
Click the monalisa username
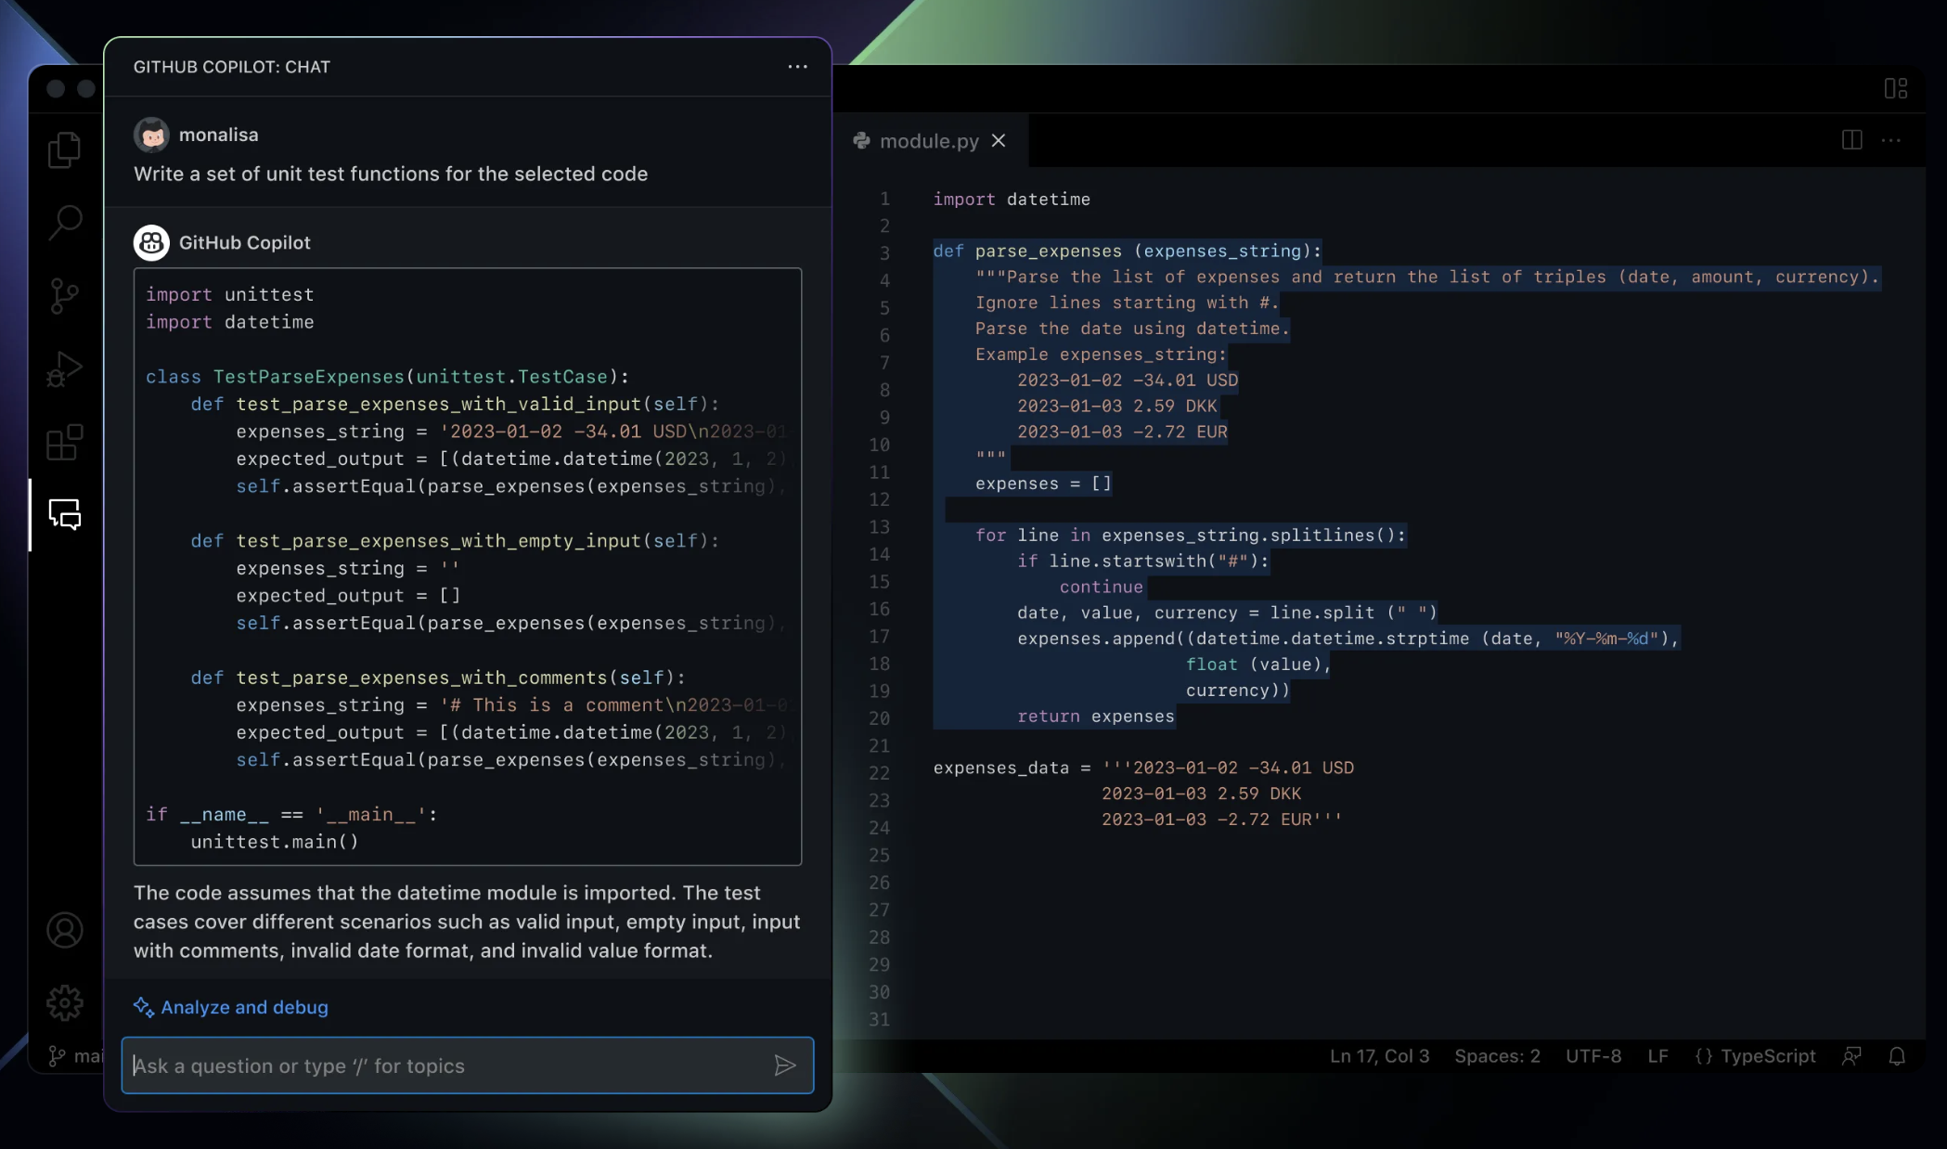click(218, 135)
